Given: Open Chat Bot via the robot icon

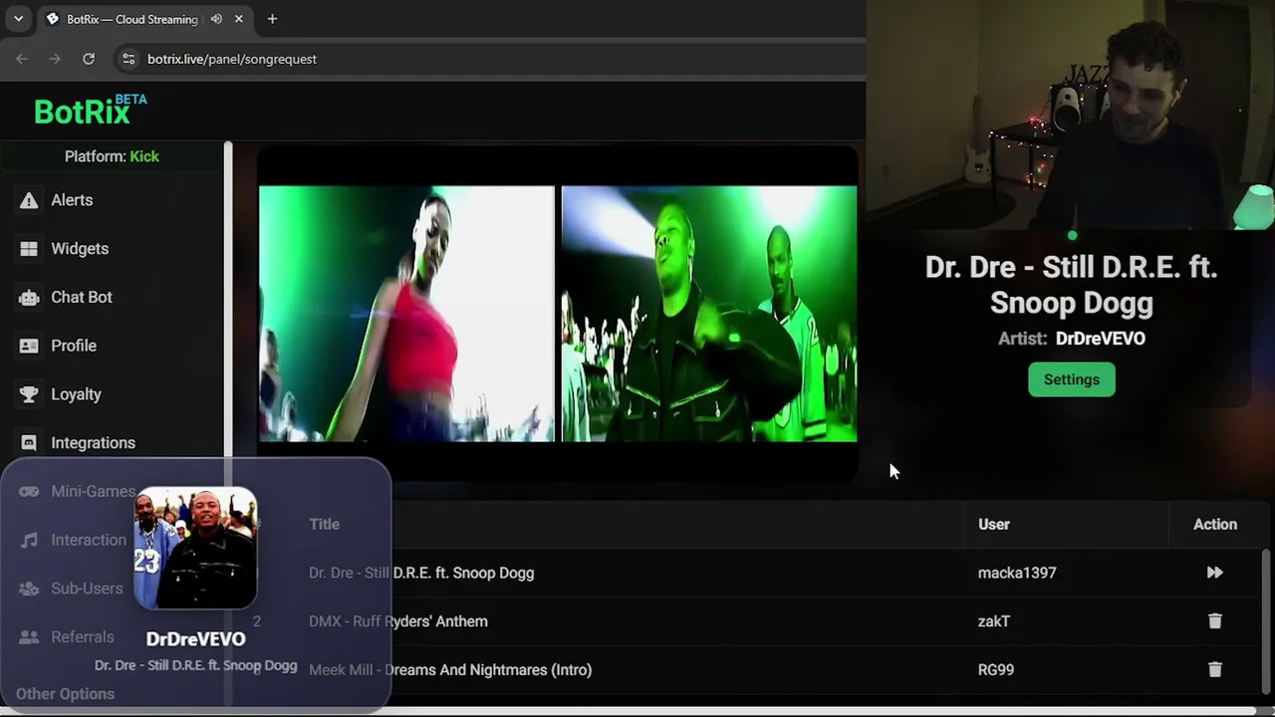Looking at the screenshot, I should [x=29, y=297].
